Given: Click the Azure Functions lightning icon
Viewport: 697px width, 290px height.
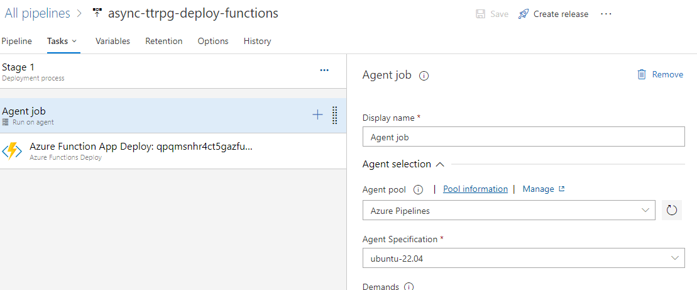Looking at the screenshot, I should [x=13, y=151].
